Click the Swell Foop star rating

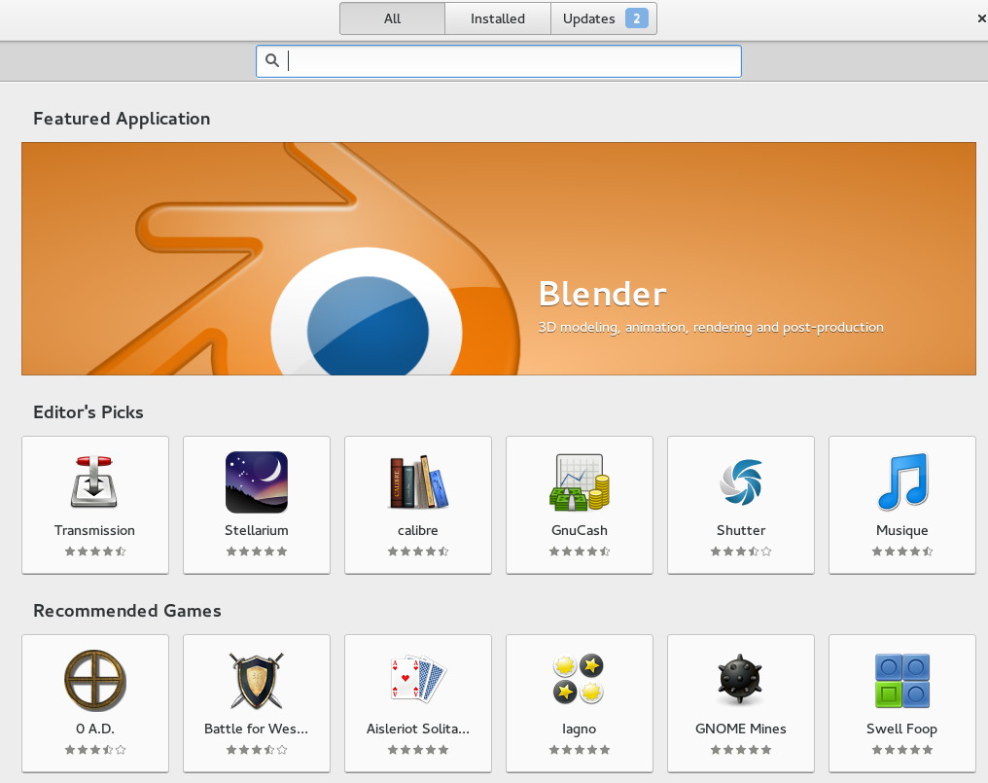click(x=902, y=750)
